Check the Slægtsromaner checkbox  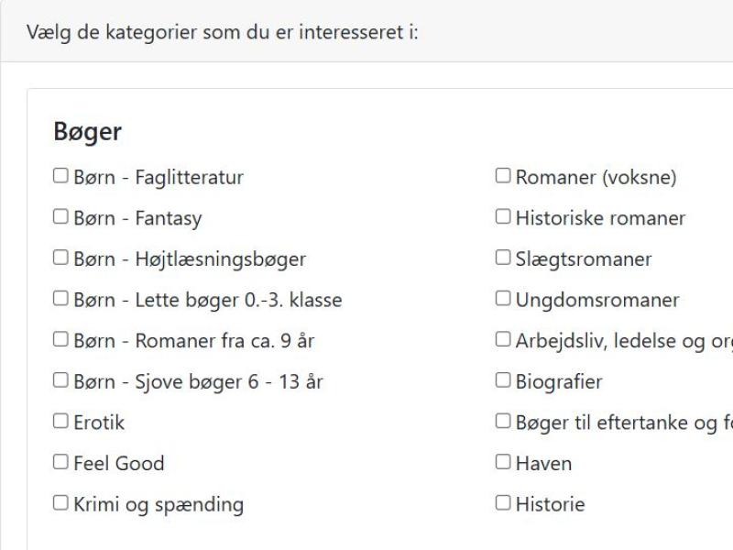click(503, 258)
